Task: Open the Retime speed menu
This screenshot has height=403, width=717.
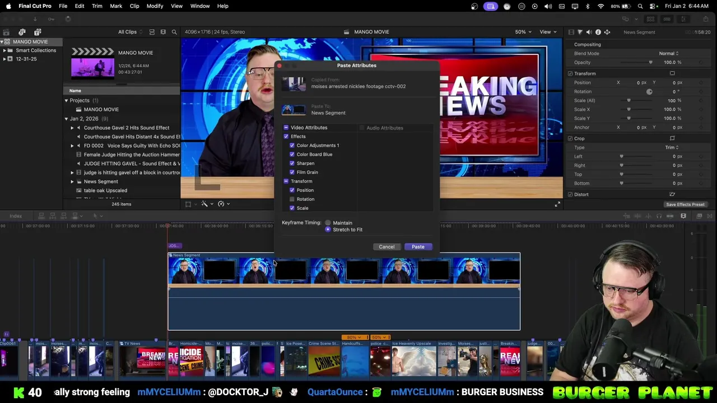Action: point(224,204)
